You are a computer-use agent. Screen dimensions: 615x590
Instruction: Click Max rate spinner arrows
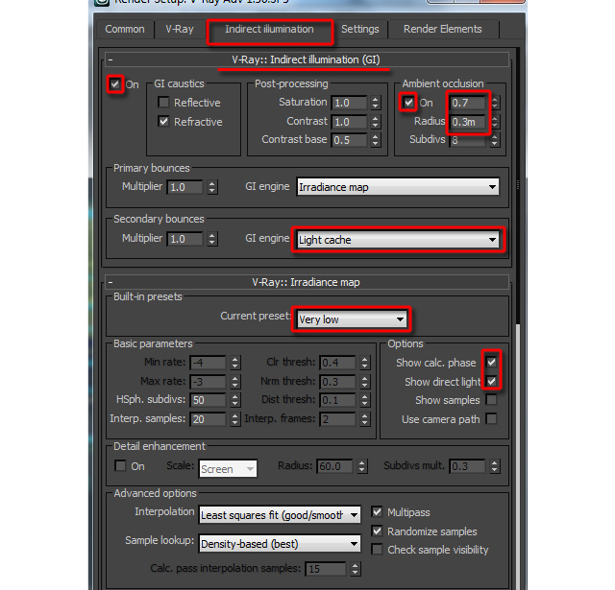[x=234, y=381]
